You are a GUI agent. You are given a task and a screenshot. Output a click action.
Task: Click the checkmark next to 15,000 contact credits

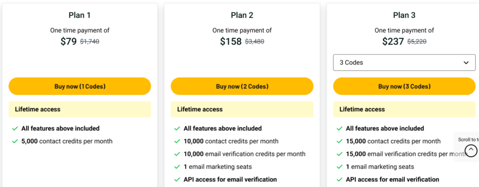pos(339,141)
